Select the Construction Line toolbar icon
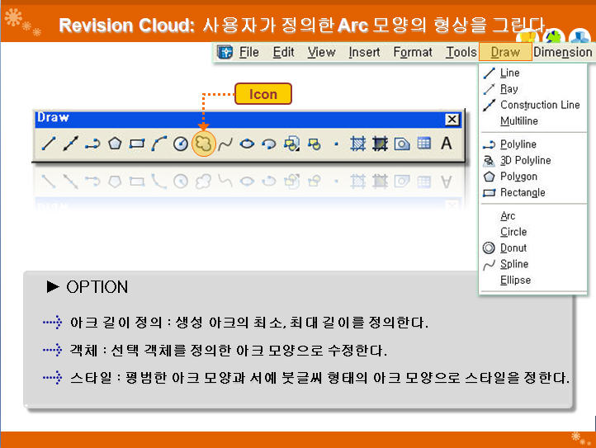This screenshot has height=448, width=596. 71,144
